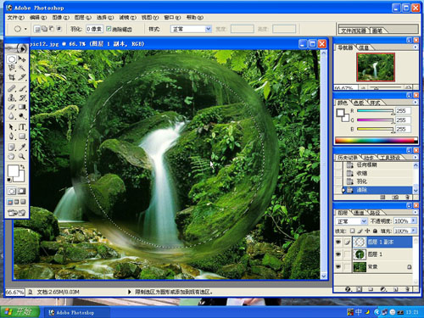Select the Zoom tool
Image resolution: width=424 pixels, height=318 pixels.
(22, 156)
